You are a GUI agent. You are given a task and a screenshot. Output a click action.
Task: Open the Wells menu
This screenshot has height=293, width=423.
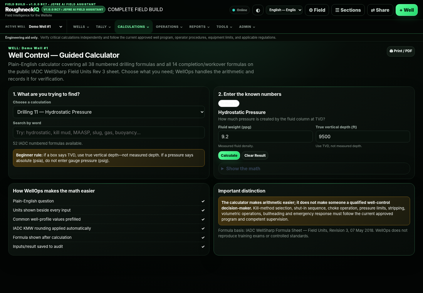tap(81, 27)
